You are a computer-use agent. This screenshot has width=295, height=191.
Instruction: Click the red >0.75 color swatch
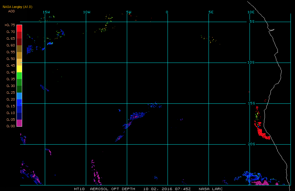pyautogui.click(x=19, y=28)
